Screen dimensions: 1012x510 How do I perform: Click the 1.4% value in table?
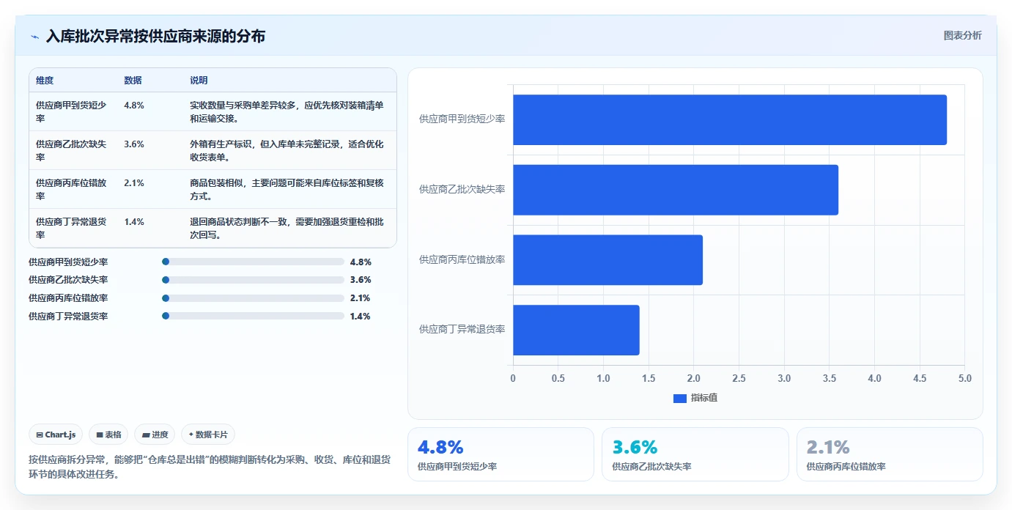(x=134, y=222)
